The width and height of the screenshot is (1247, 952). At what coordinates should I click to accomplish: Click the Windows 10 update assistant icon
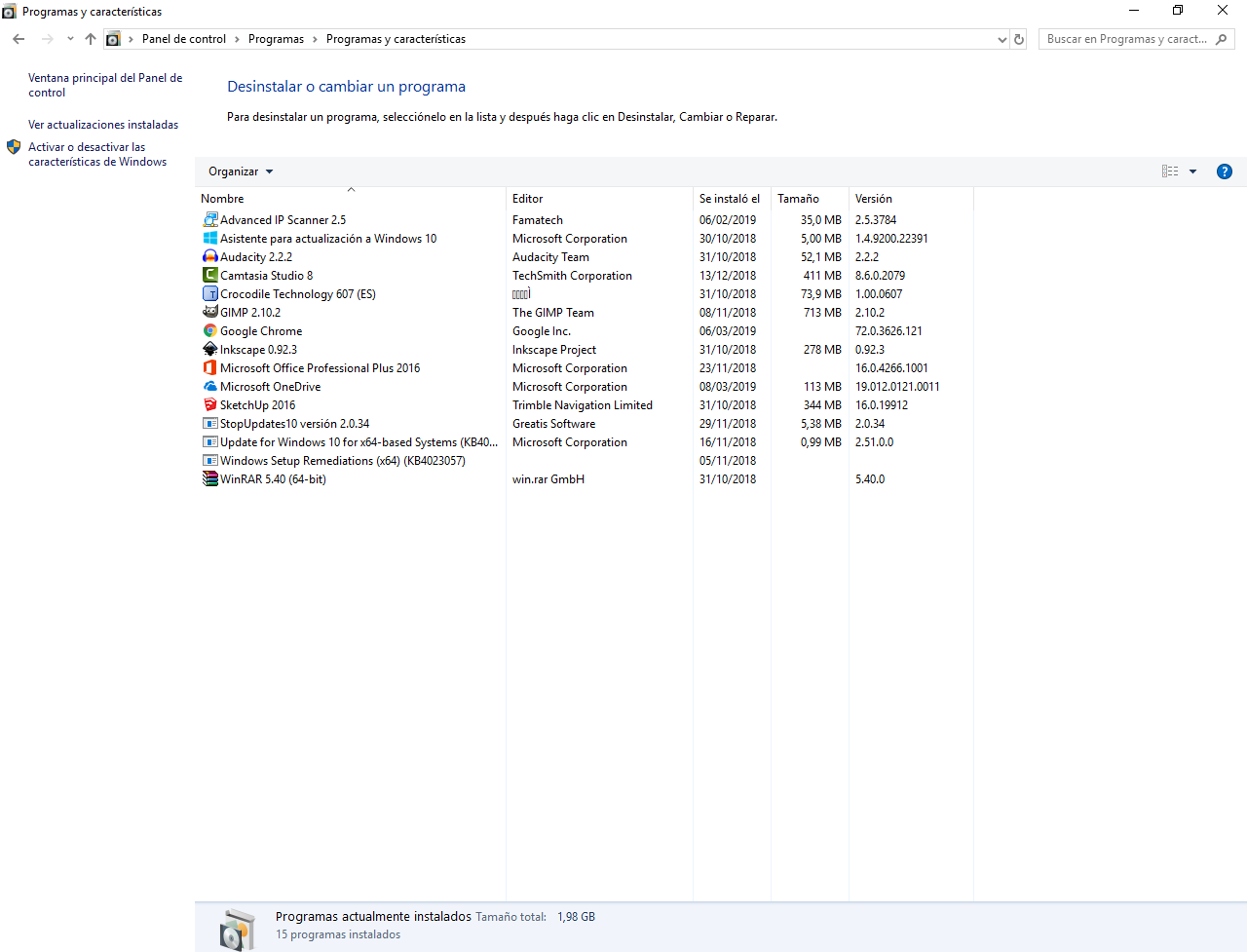[209, 239]
